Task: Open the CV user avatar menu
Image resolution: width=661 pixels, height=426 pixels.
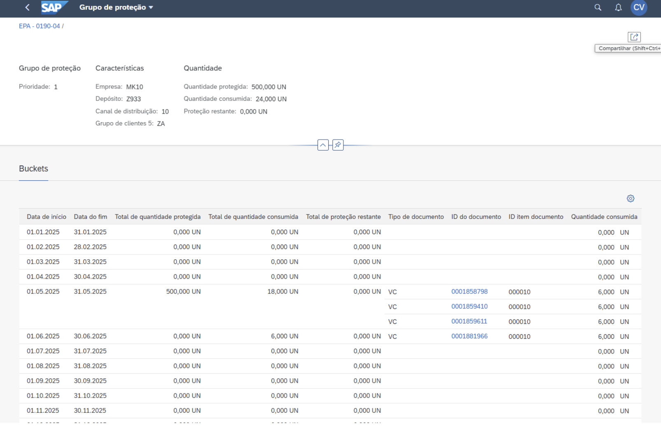Action: tap(639, 7)
